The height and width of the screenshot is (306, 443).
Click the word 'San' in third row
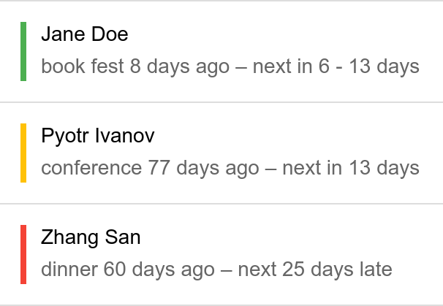click(123, 237)
